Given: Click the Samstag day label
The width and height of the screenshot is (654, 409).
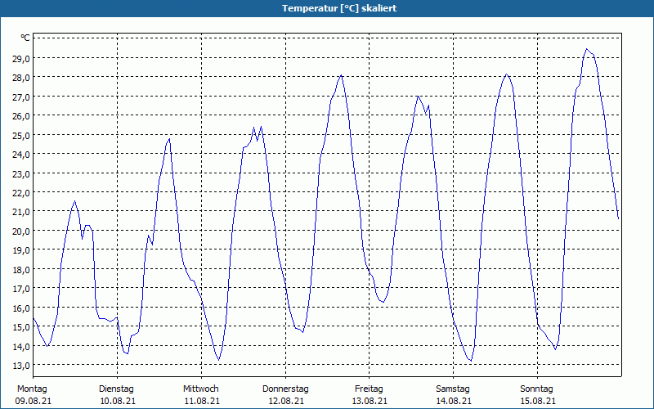Looking at the screenshot, I should click(453, 389).
